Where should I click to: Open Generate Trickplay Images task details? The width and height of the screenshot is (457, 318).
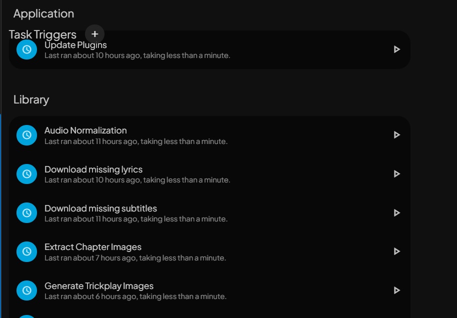[x=99, y=286]
